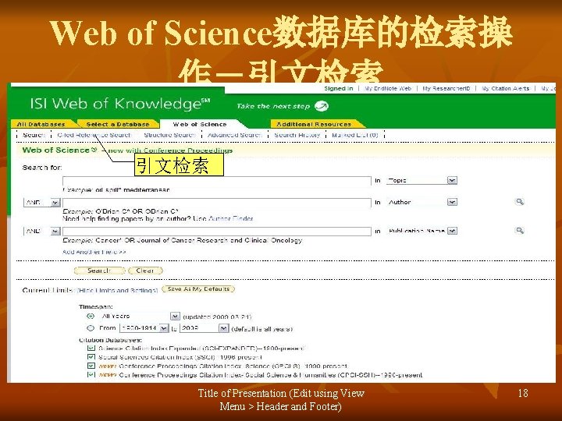Open the Author Finder link
The width and height of the screenshot is (562, 421).
pos(231,218)
